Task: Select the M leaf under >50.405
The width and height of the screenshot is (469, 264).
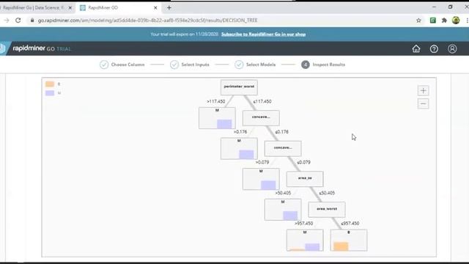Action: click(283, 210)
